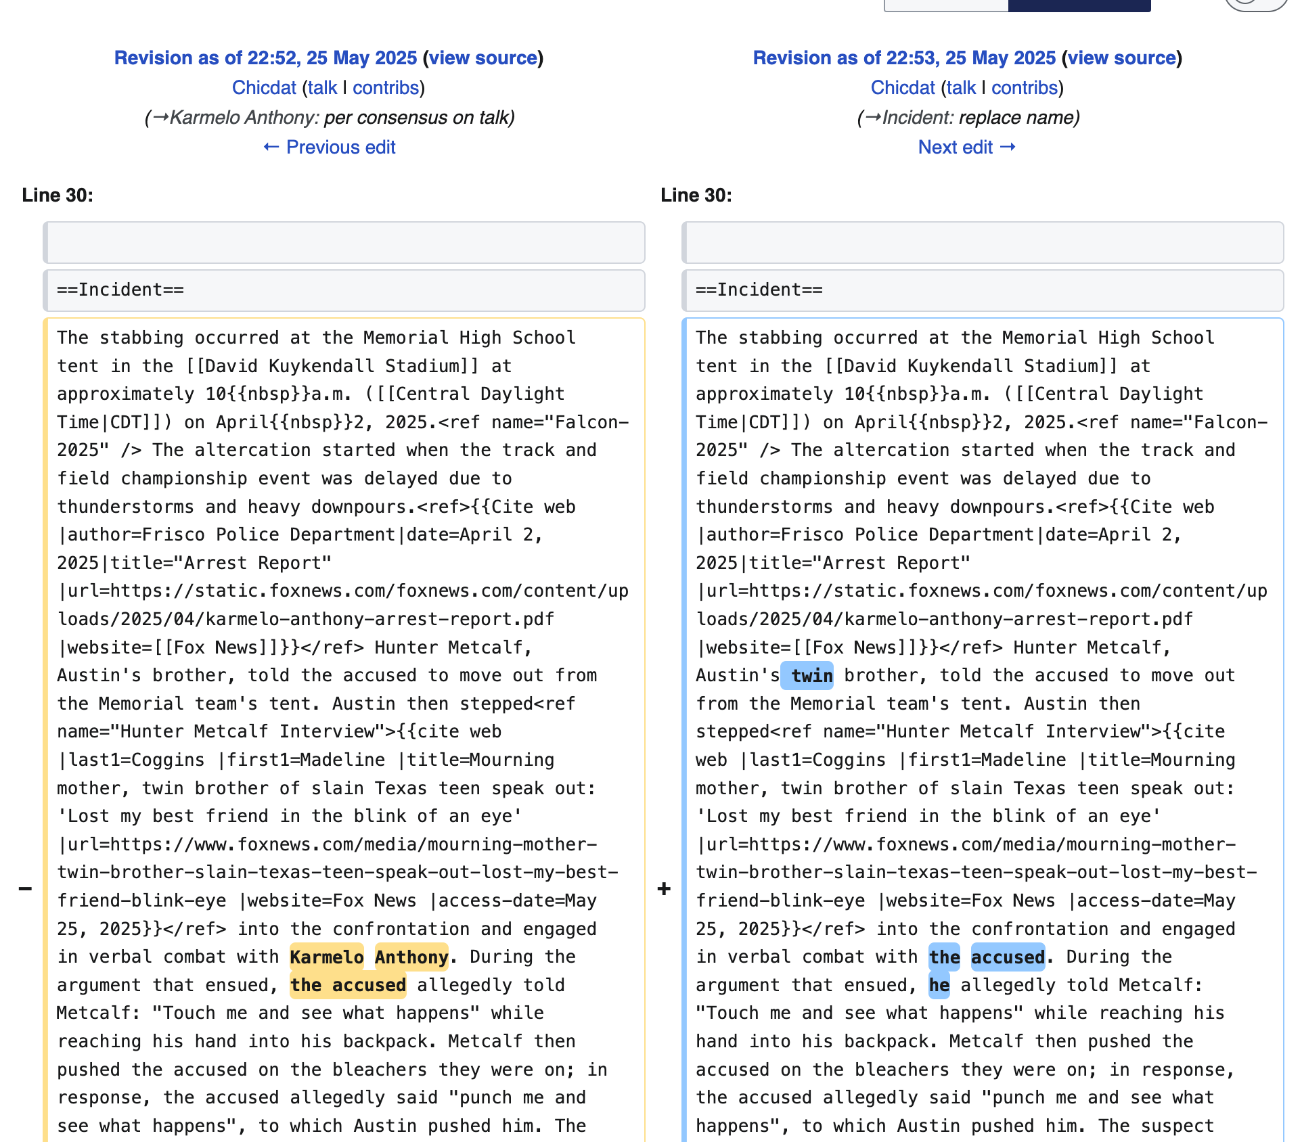Click highlighted removed word "Anthony"
1302x1142 pixels.
click(411, 957)
